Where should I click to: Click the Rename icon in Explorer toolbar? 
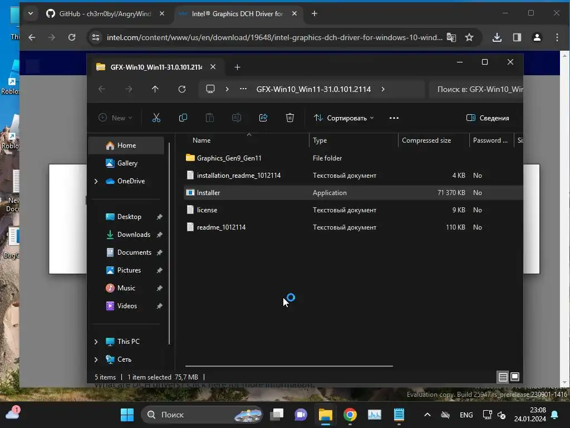tap(236, 118)
